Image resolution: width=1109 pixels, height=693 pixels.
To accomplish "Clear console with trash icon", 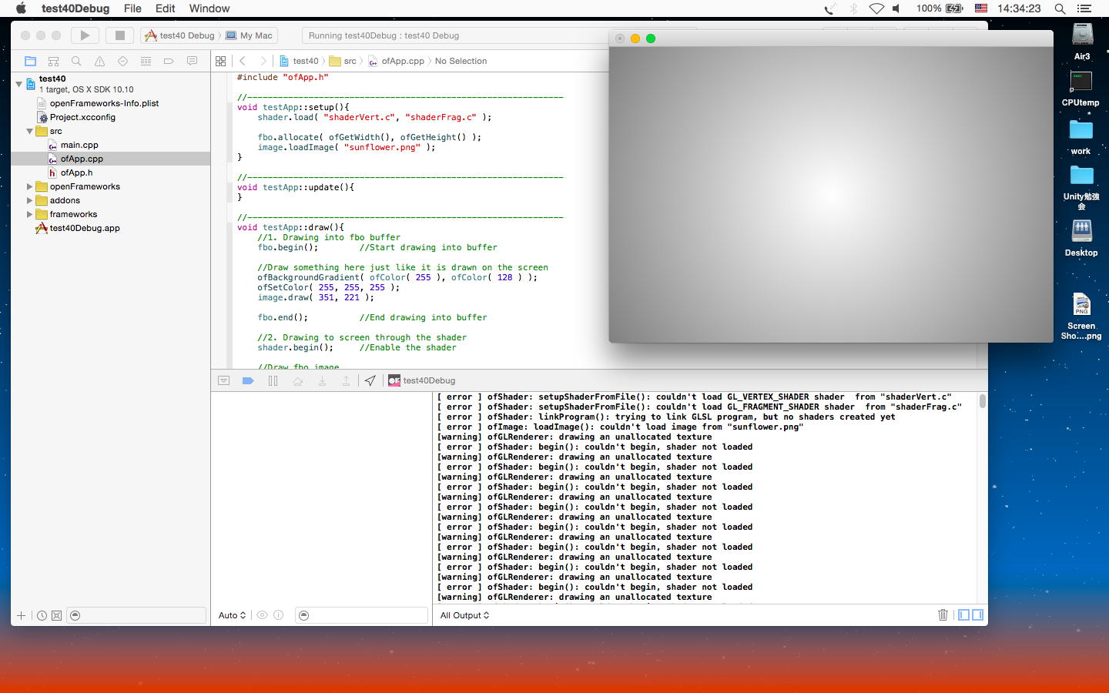I will tap(943, 614).
